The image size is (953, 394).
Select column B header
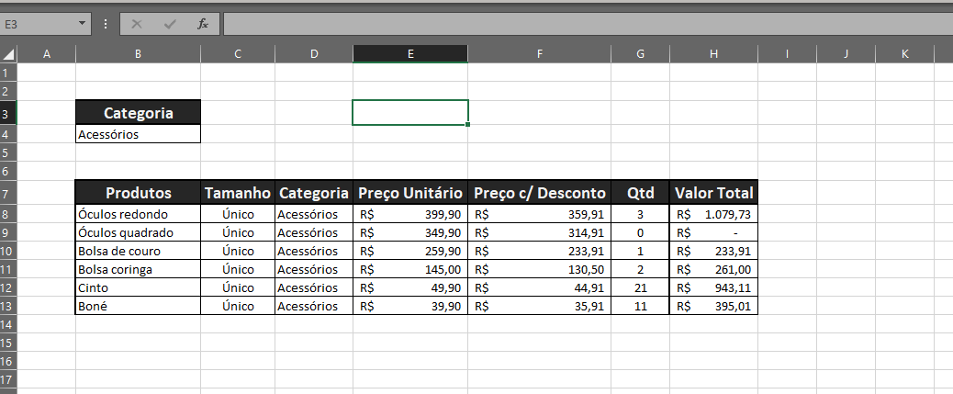[138, 54]
